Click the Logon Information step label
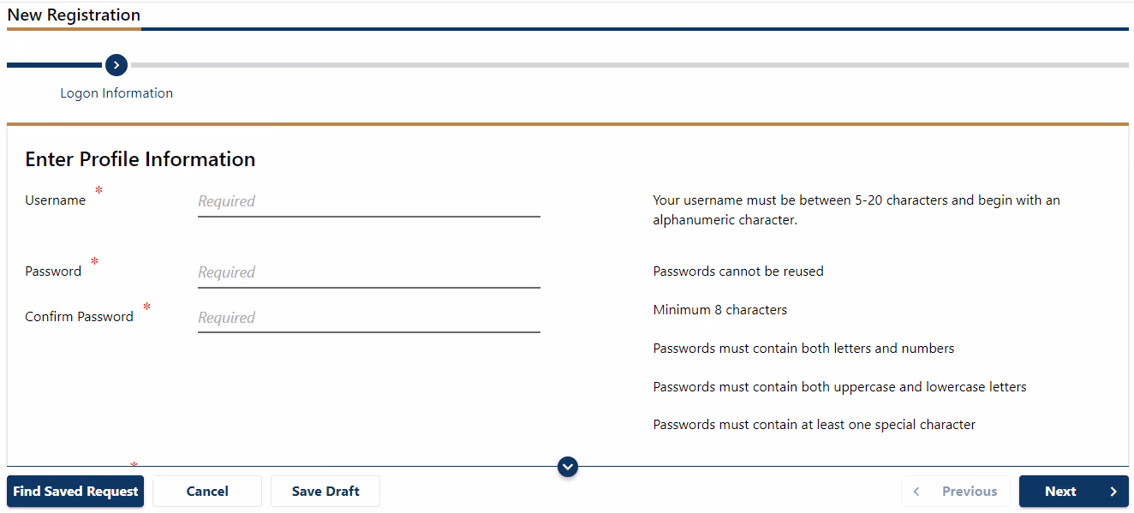1134x513 pixels. coord(116,93)
